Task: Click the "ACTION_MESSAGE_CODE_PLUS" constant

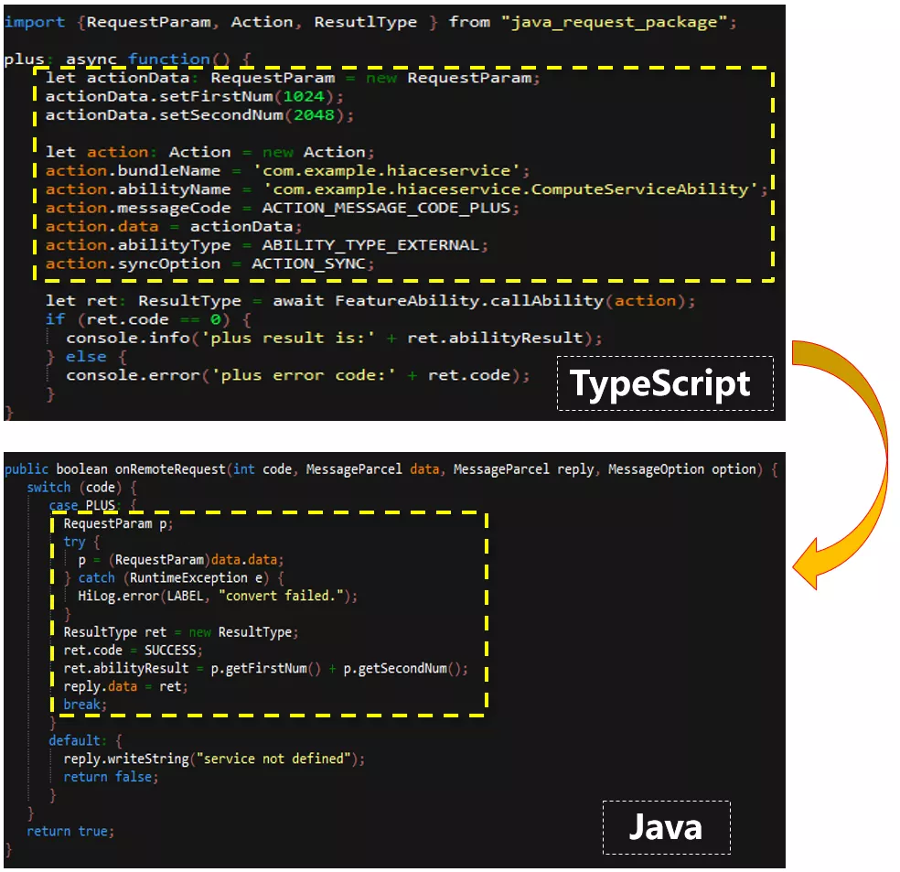Action: click(x=386, y=208)
